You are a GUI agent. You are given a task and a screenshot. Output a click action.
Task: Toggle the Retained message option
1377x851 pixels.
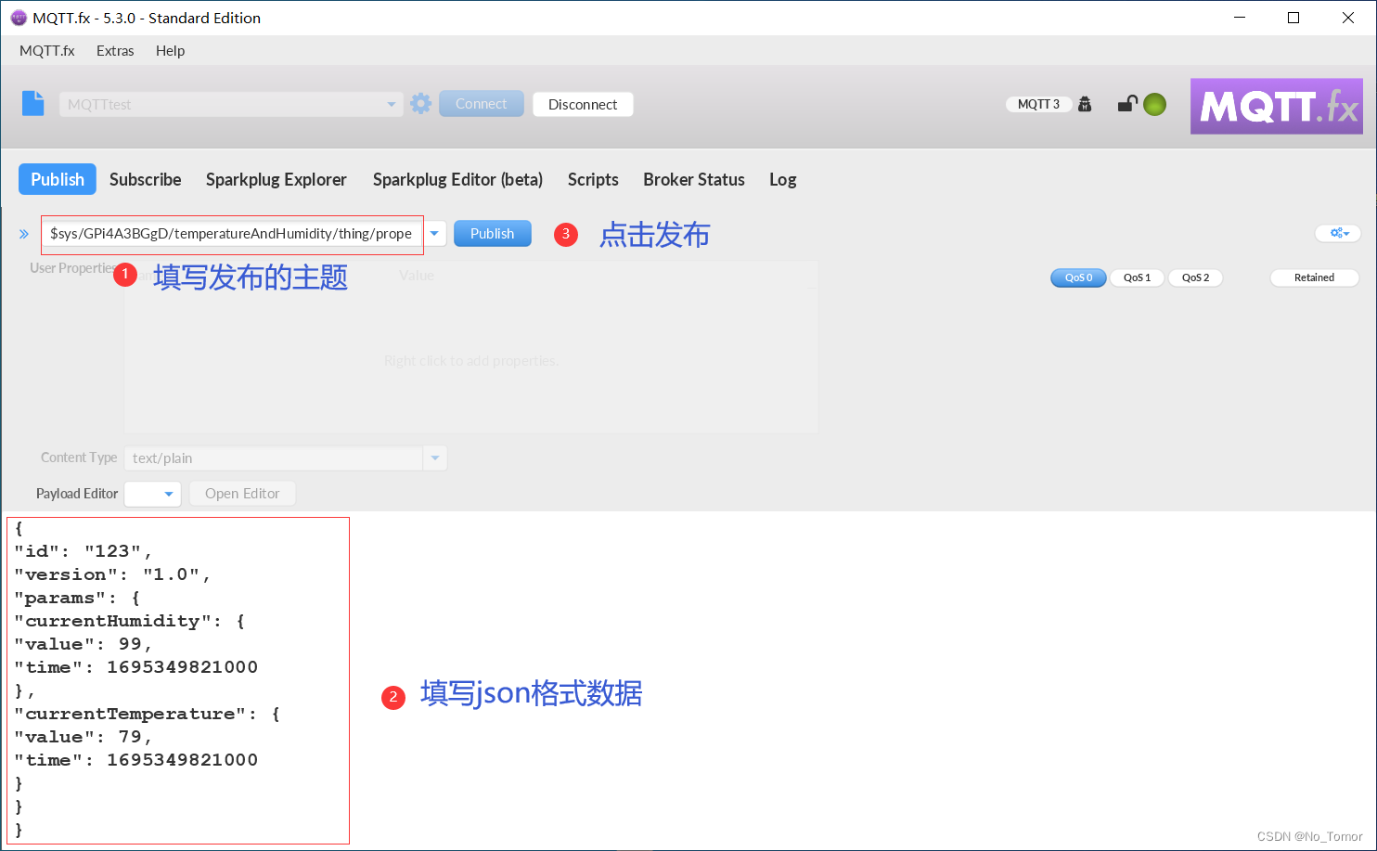[x=1314, y=277]
